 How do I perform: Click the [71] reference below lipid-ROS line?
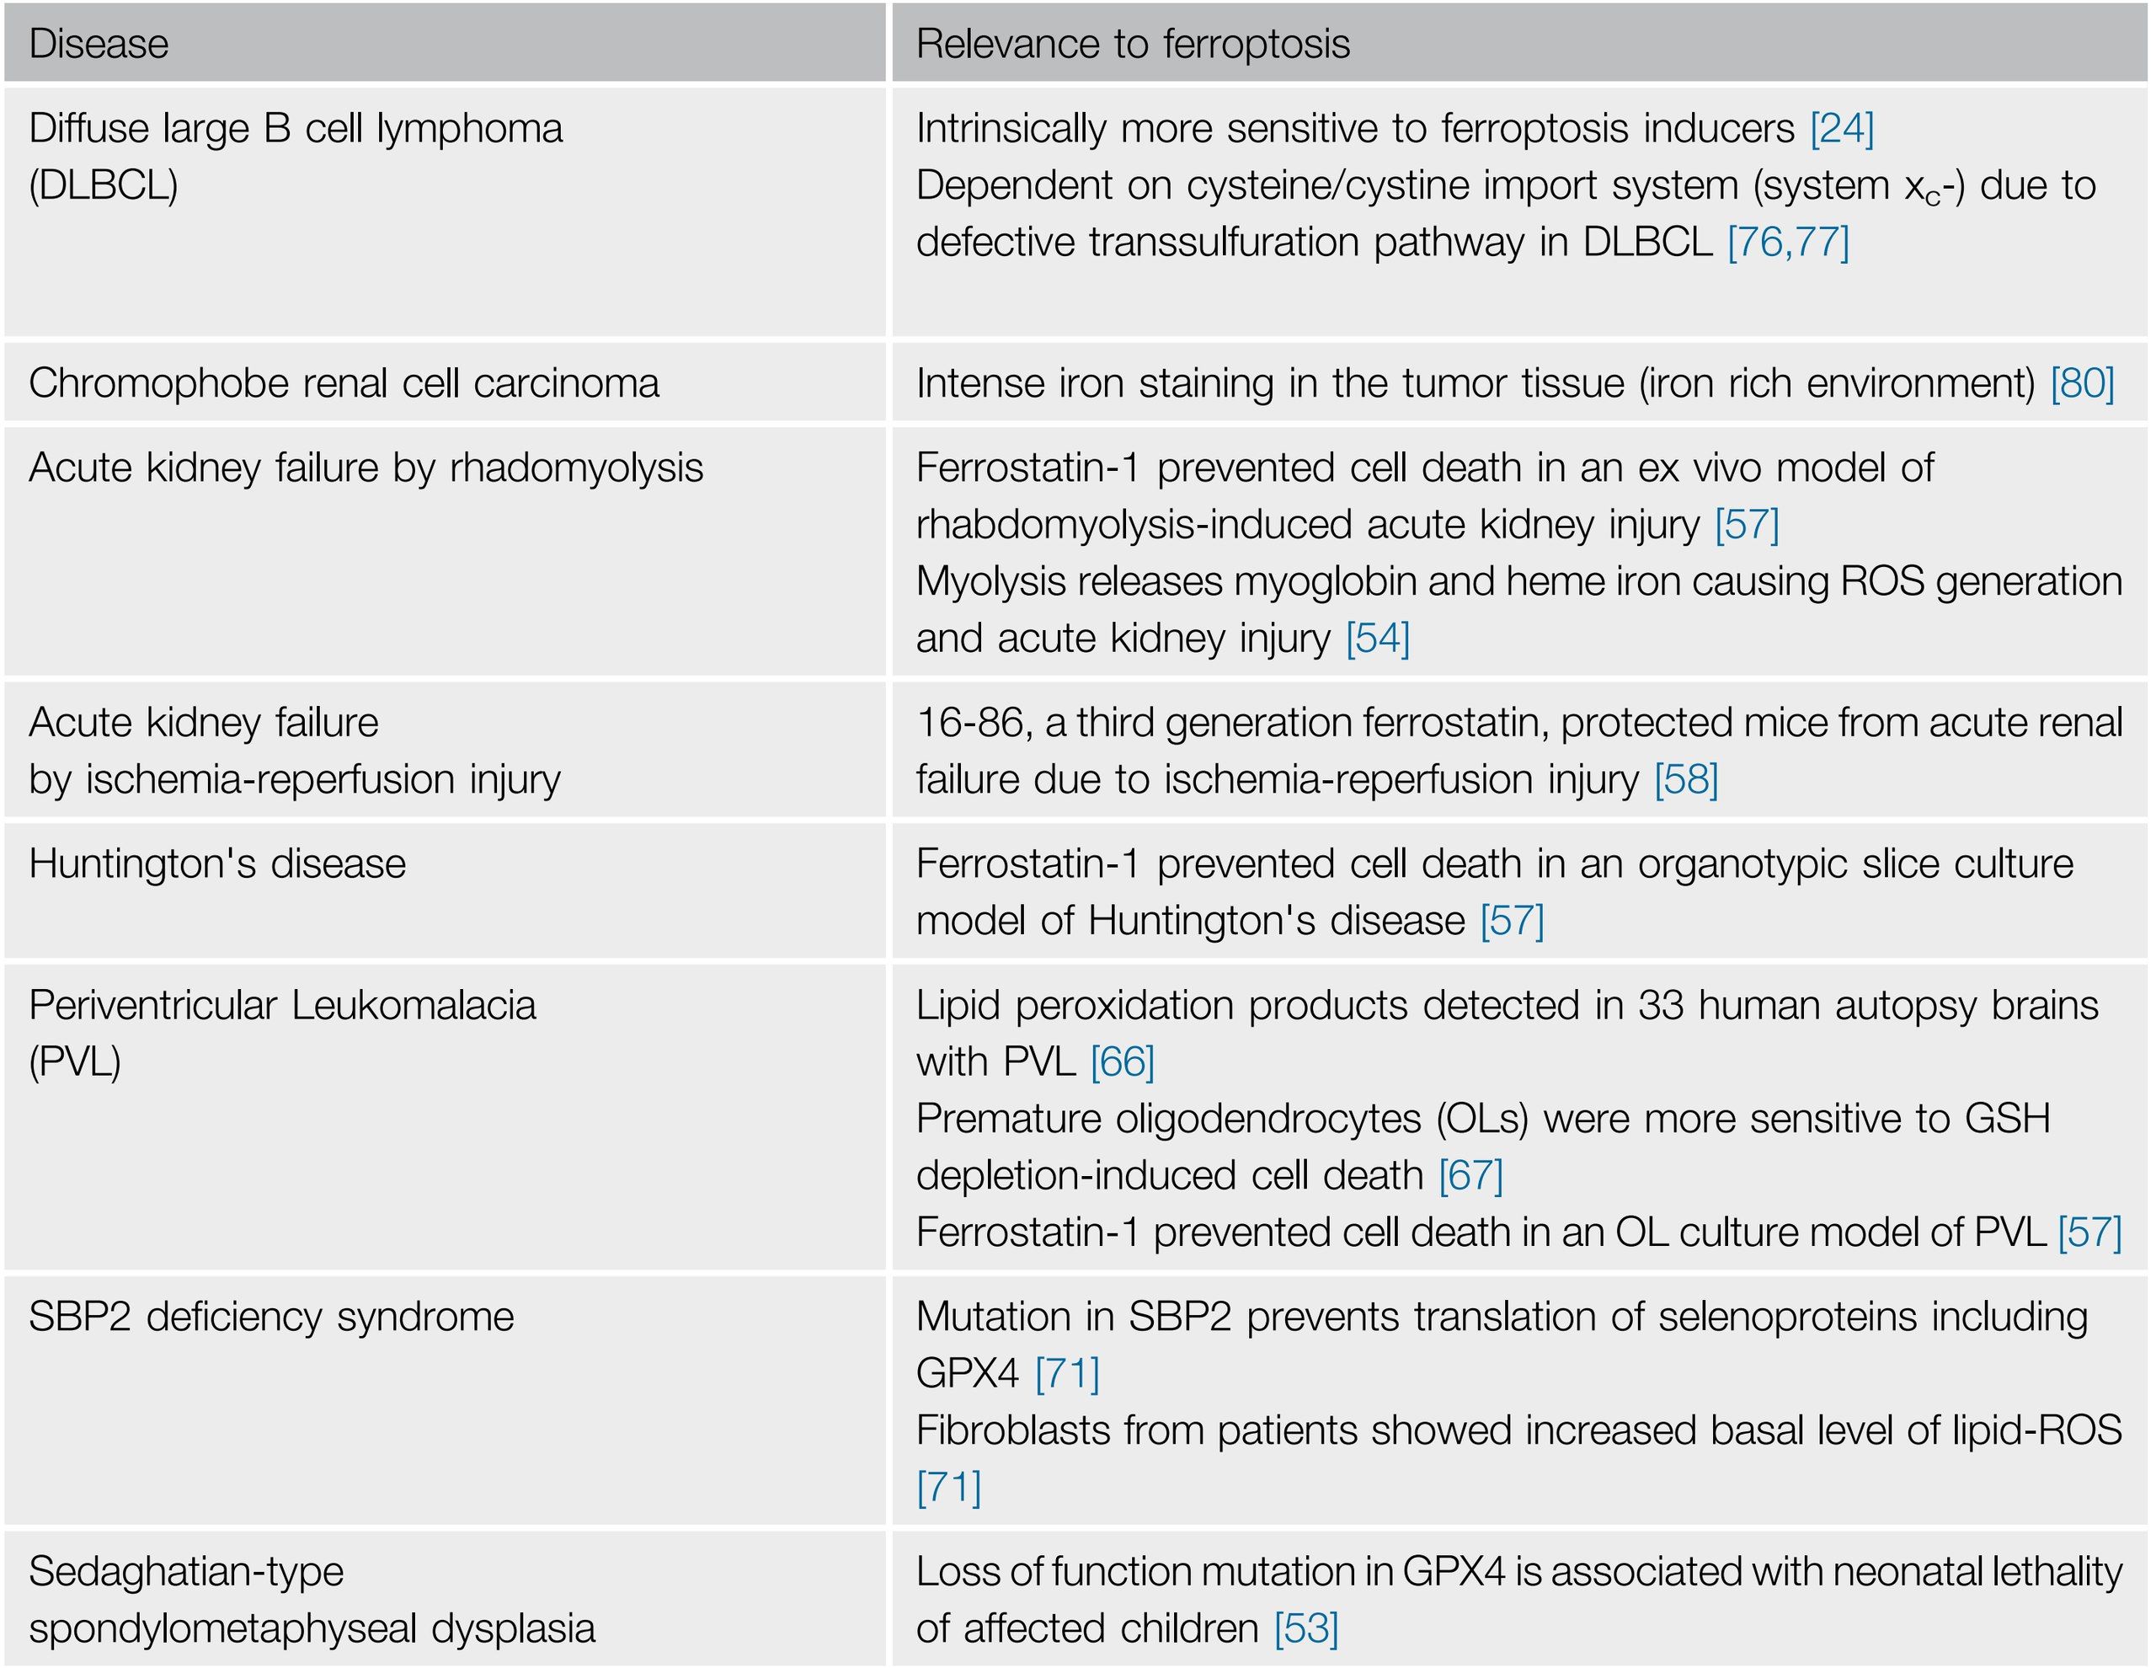point(948,1486)
